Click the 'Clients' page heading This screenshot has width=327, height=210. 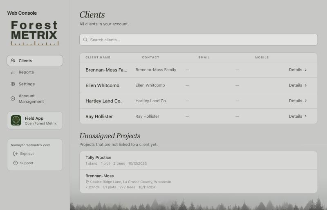tap(92, 15)
